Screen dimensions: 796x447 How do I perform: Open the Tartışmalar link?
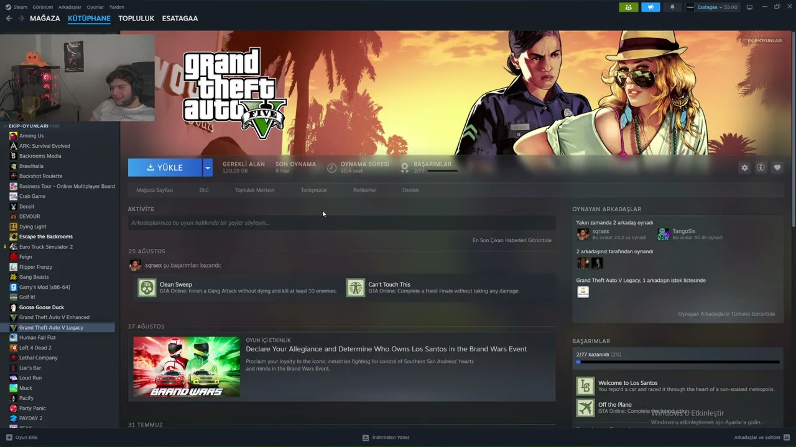click(x=313, y=190)
